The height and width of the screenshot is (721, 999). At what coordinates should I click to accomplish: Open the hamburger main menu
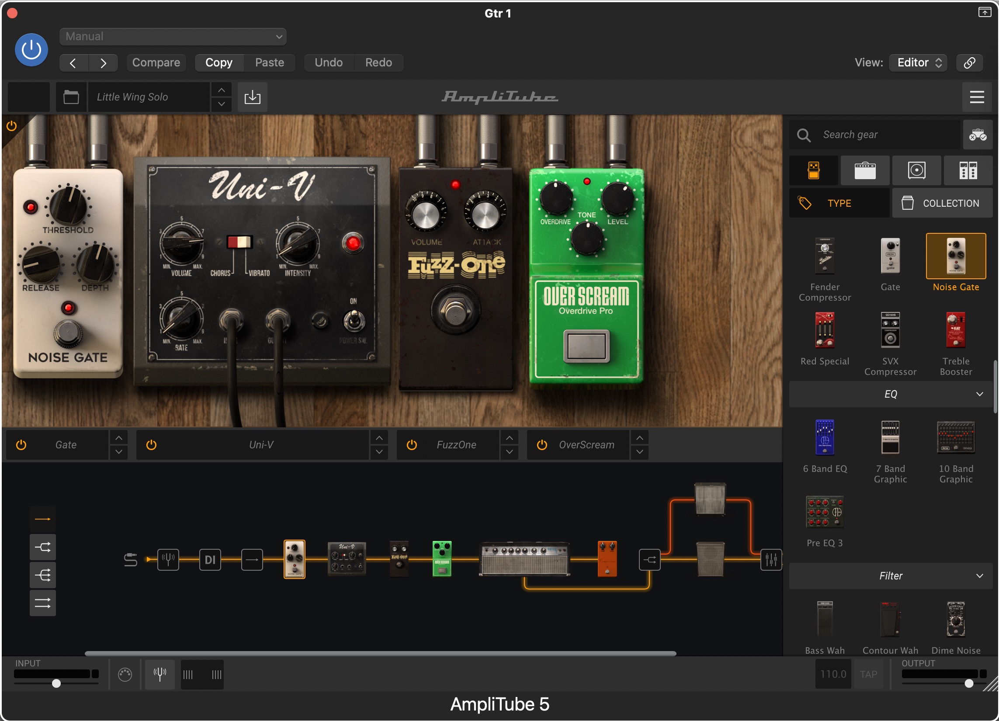[977, 97]
